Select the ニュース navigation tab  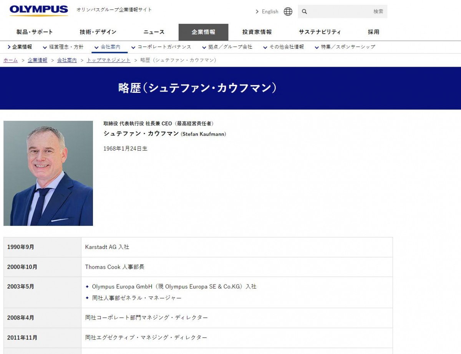[x=154, y=32]
